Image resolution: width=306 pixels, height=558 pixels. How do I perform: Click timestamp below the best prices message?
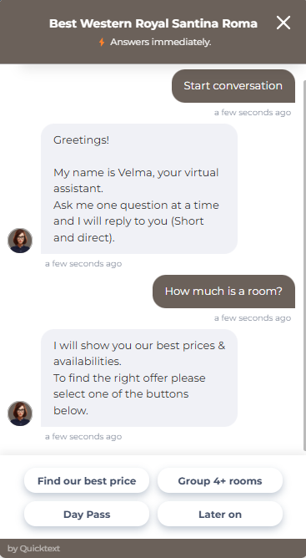point(83,437)
